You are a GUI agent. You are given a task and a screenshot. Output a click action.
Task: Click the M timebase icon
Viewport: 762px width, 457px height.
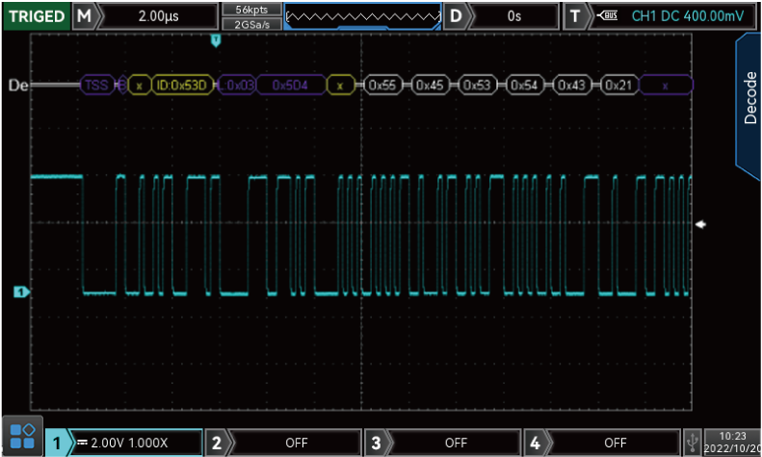click(x=86, y=16)
